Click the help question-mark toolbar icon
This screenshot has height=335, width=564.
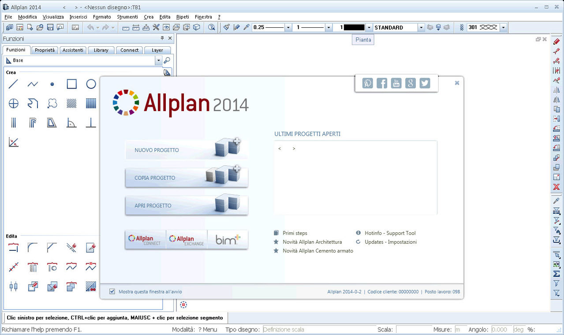(x=212, y=27)
